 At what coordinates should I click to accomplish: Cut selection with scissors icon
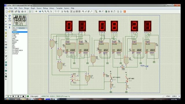point(62,12)
